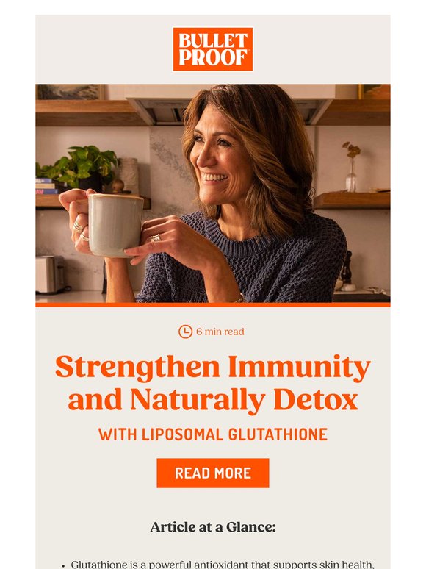
Task: Click the bullet dot before Glutathione
Action: pyautogui.click(x=63, y=566)
